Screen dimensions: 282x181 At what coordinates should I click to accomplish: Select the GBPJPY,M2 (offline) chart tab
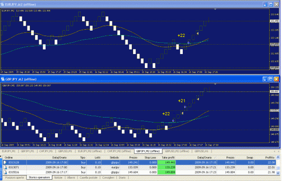coord(148,151)
